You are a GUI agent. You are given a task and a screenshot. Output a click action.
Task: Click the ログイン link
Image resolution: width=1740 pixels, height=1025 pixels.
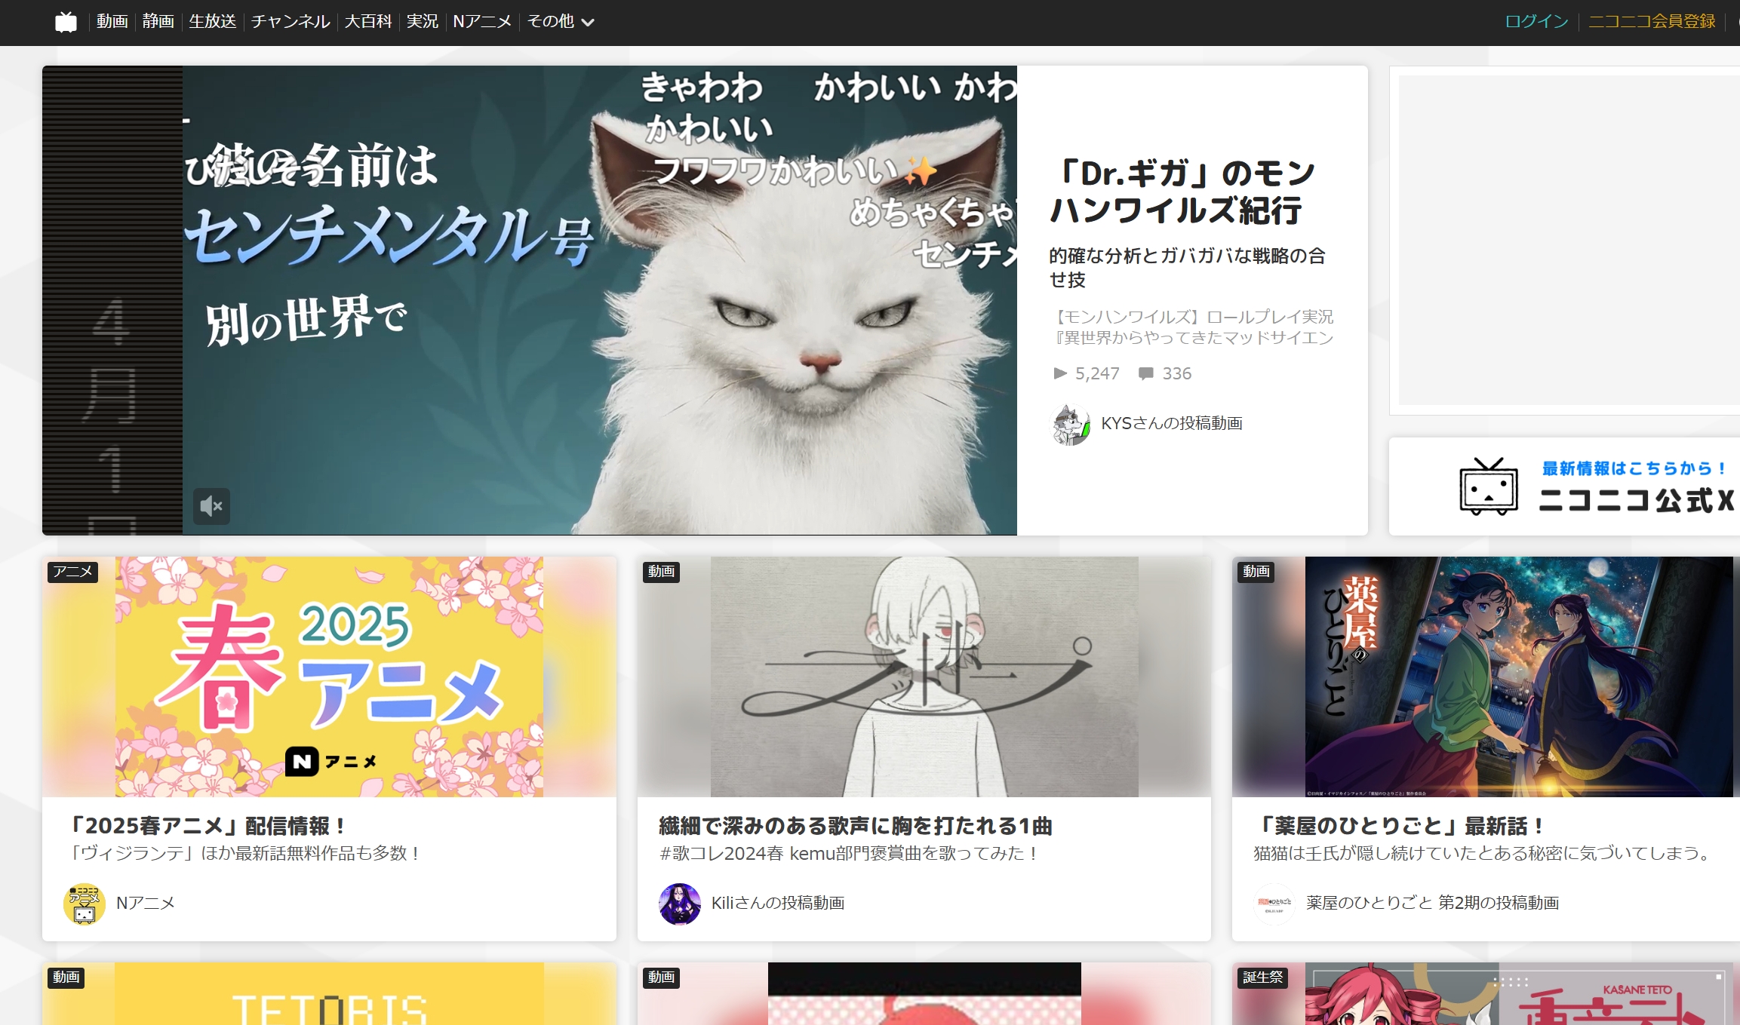pos(1536,22)
